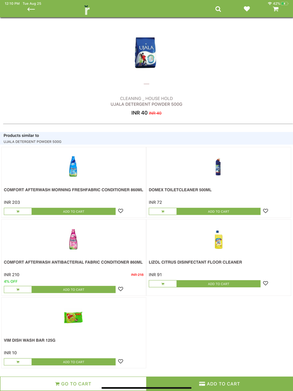Open the wishlist heart icon in the header
Image resolution: width=293 pixels, height=391 pixels.
point(247,9)
